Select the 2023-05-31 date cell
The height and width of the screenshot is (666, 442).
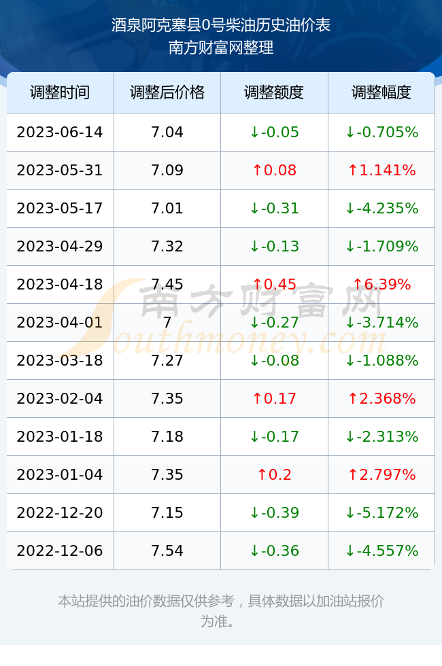(x=60, y=171)
